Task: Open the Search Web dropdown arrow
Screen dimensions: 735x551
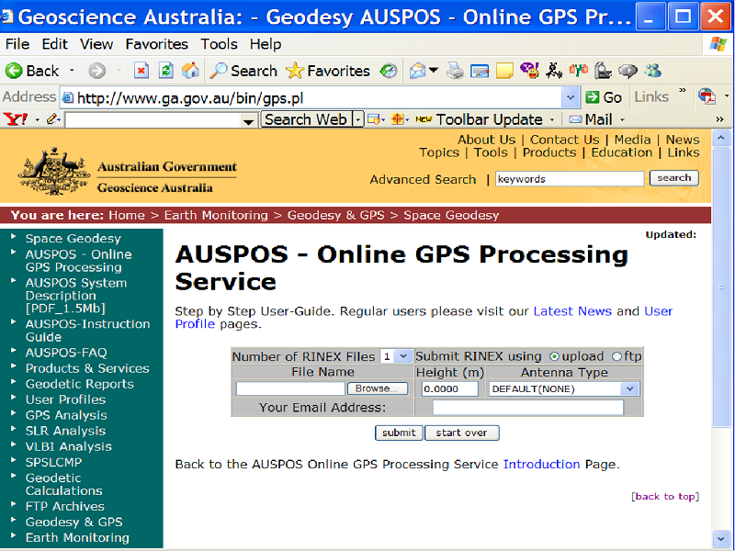Action: click(357, 119)
